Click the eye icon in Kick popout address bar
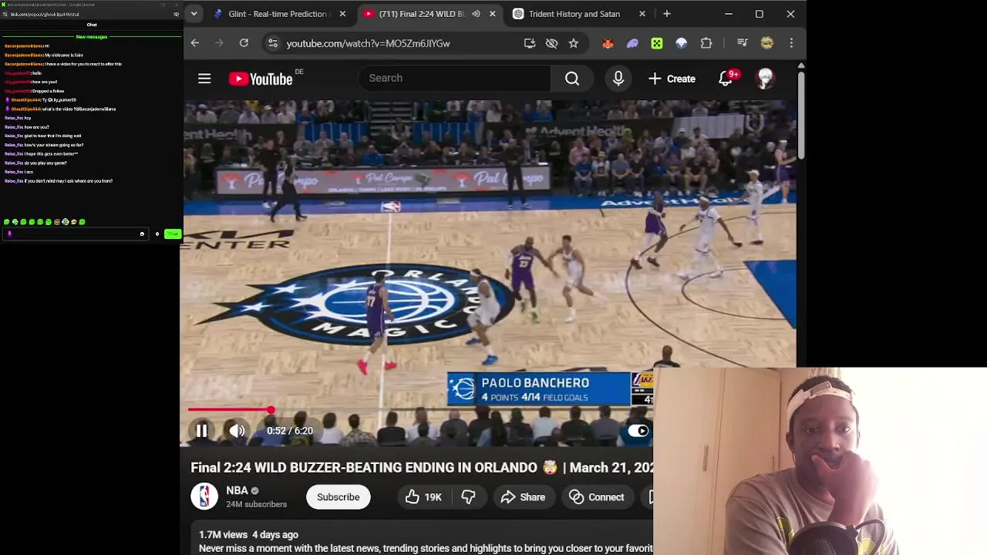 point(177,14)
